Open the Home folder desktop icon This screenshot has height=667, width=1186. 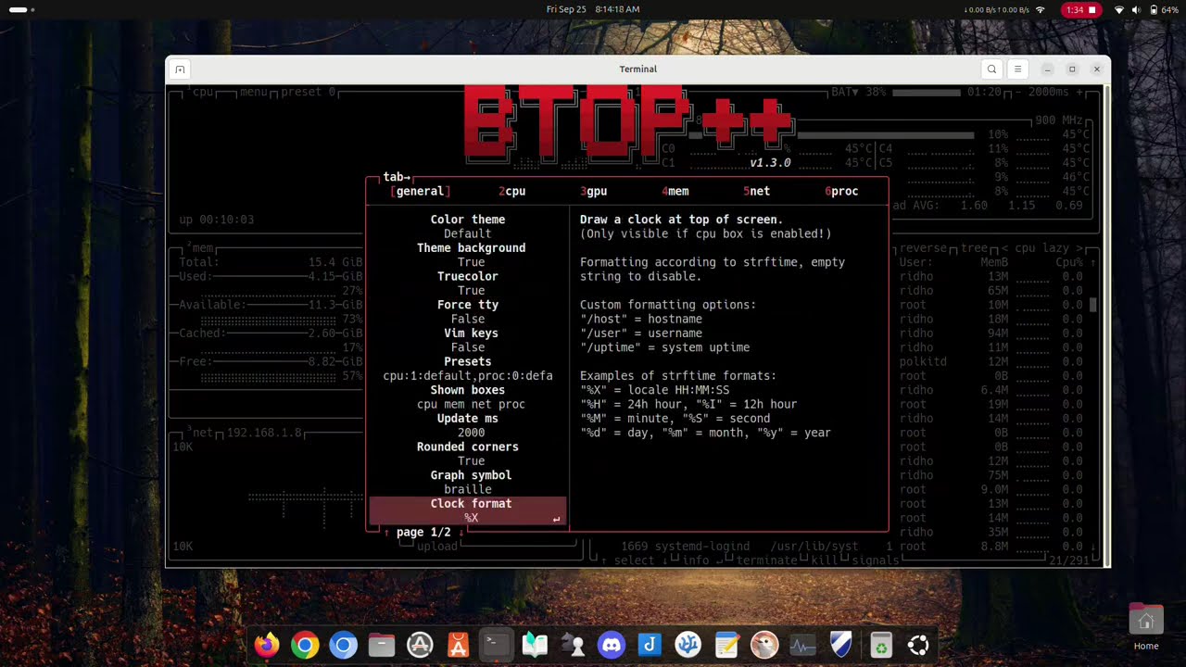pos(1146,627)
